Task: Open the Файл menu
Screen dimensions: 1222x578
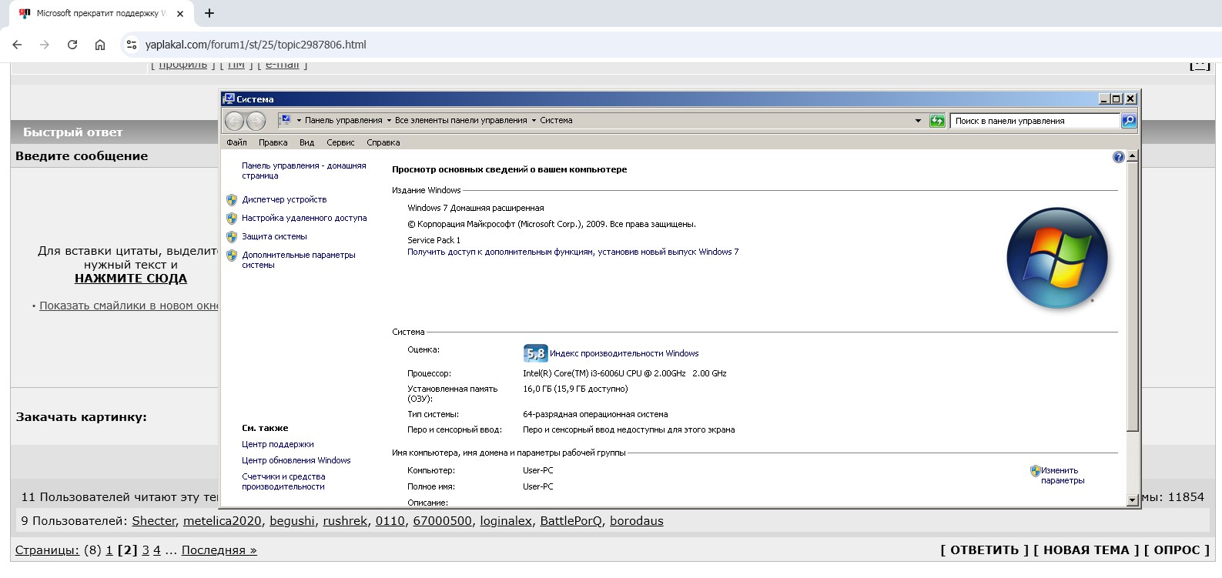Action: [236, 142]
